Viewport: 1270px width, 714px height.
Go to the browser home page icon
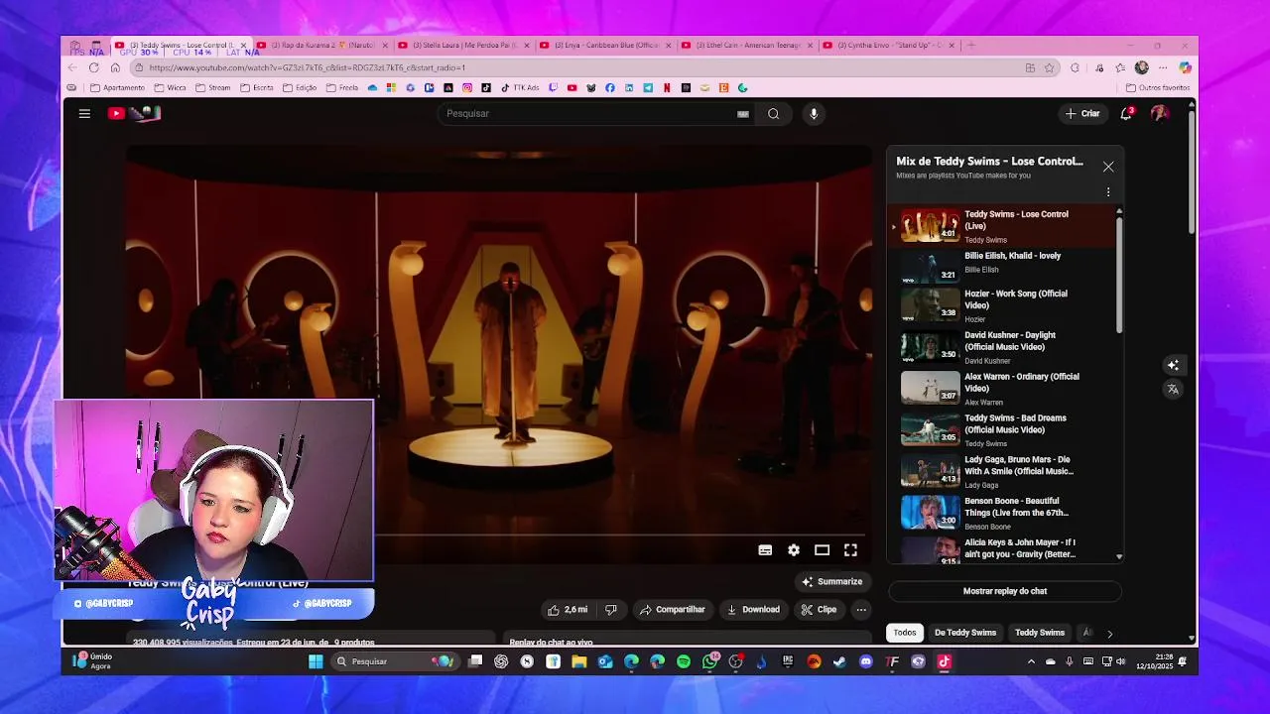tap(115, 67)
